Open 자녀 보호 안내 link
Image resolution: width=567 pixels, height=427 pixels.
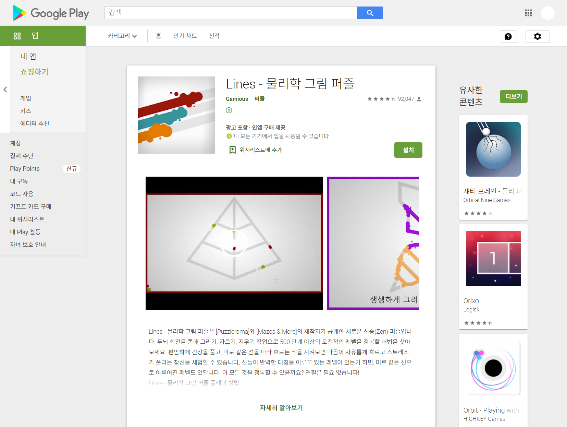(x=28, y=245)
